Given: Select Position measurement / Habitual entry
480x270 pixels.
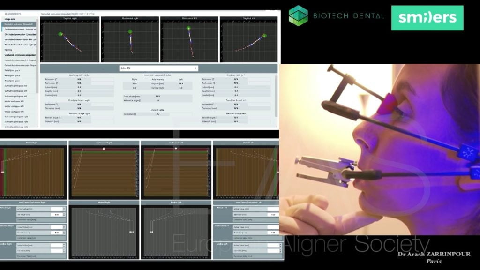Looking at the screenshot, I should click(20, 29).
